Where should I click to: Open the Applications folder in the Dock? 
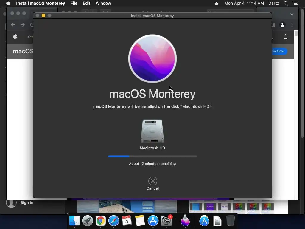point(204,221)
